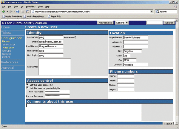Screen dimensions: 179x129
Task: Click the Home phone number field
Action: click(x=126, y=76)
